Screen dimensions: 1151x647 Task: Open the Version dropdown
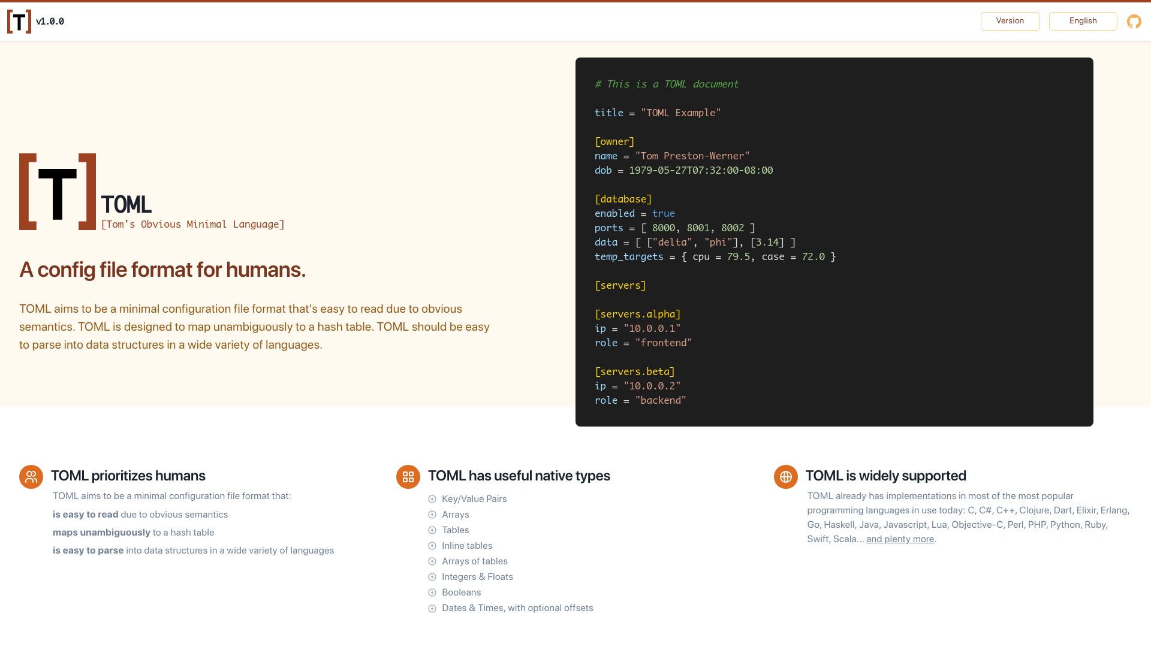coord(1010,21)
